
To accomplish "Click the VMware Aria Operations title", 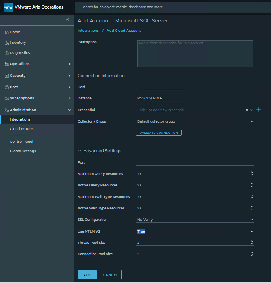I will [39, 7].
